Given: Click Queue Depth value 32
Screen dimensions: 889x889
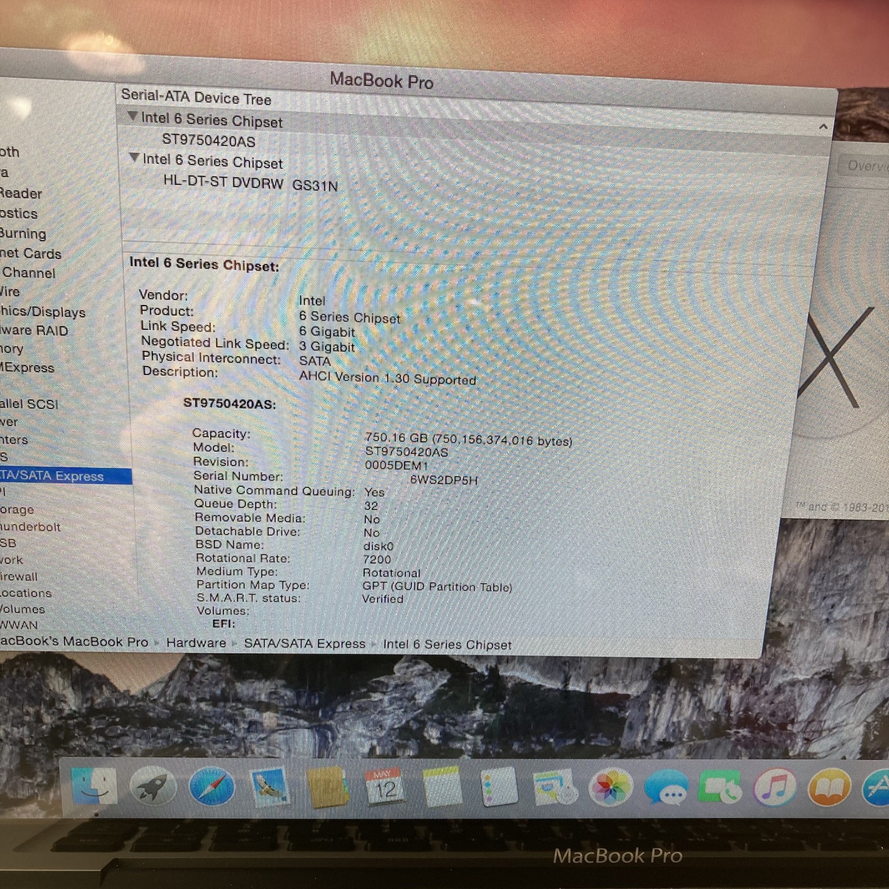Looking at the screenshot, I should [371, 506].
